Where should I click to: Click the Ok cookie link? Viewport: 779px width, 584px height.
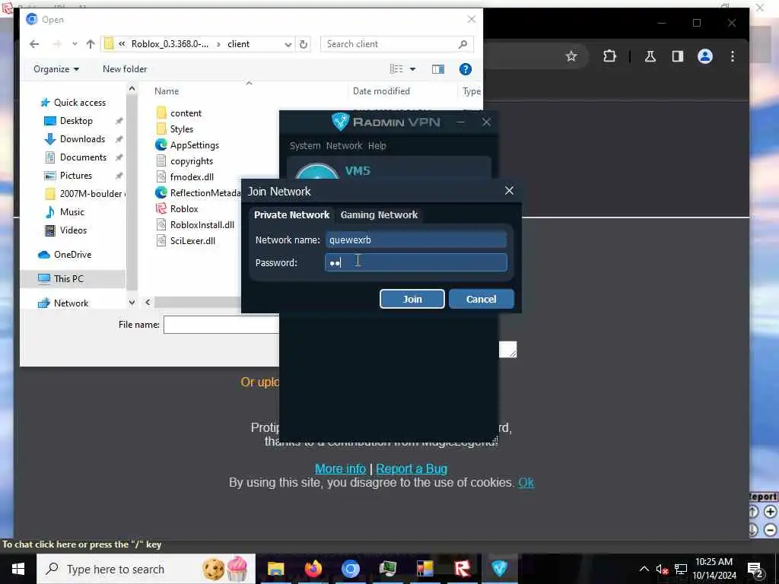tap(526, 483)
